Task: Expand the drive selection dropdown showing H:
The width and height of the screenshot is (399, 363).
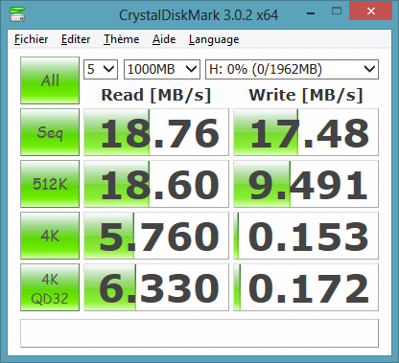Action: (292, 69)
